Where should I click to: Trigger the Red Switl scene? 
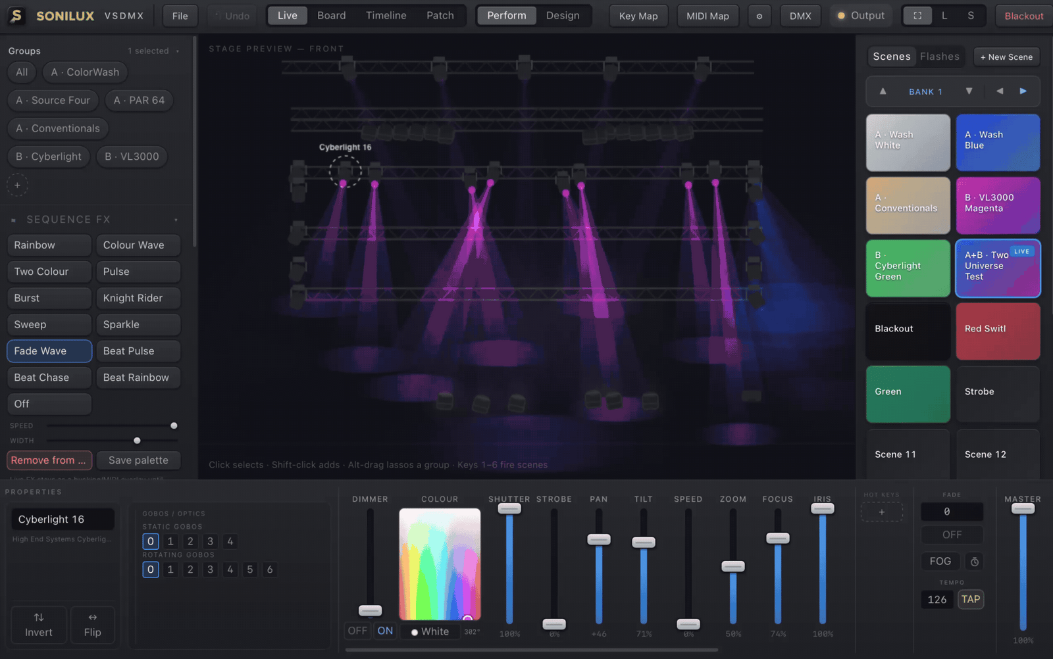tap(998, 331)
